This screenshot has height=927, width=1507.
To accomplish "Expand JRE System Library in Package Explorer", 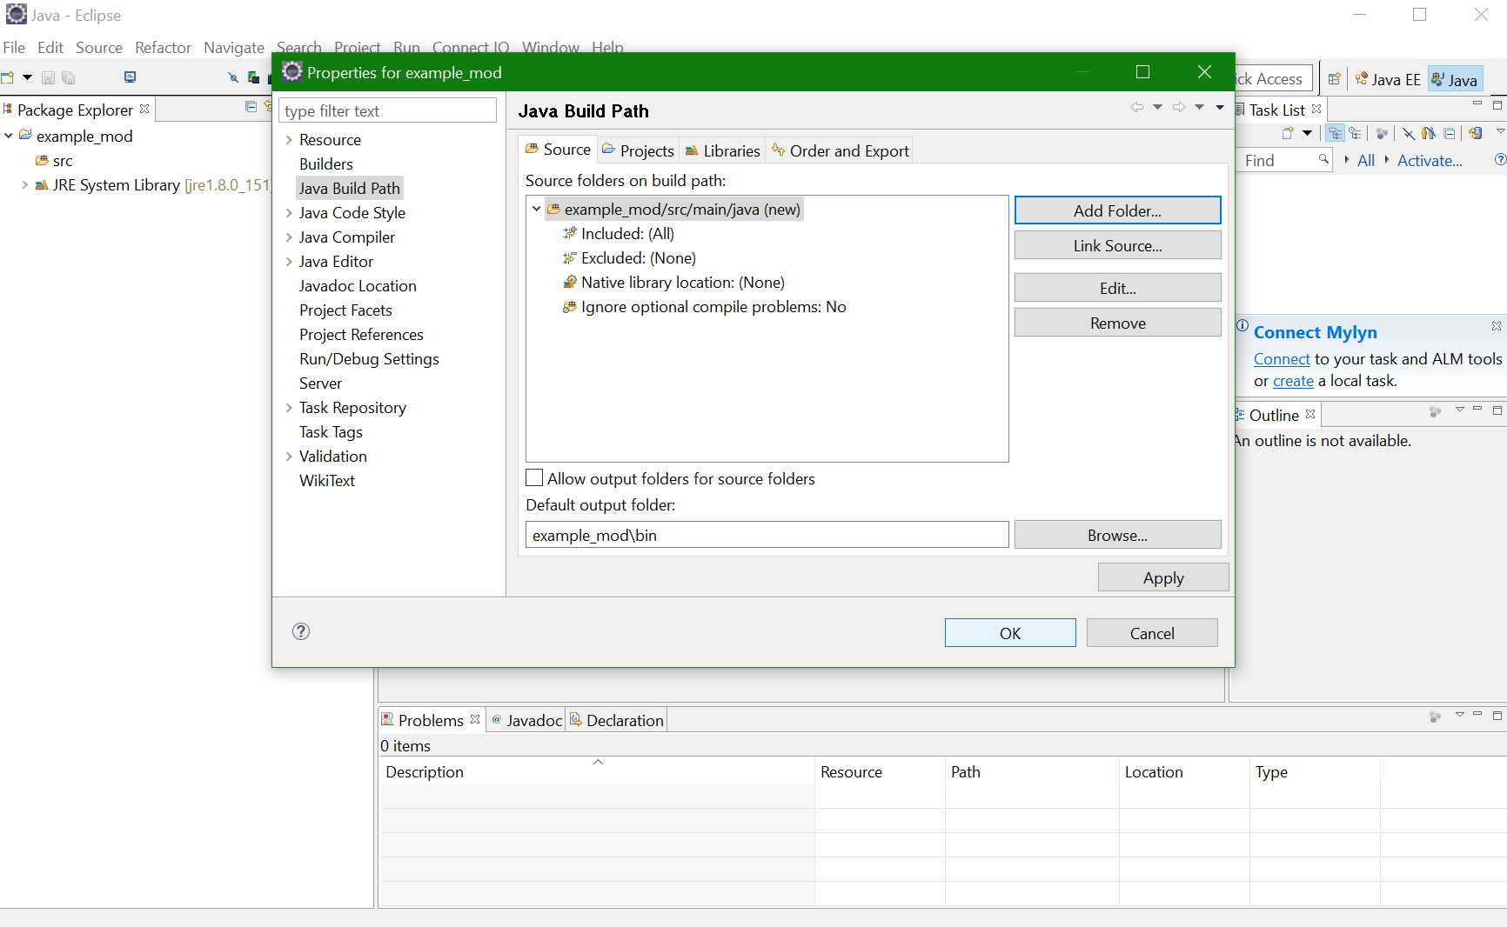I will (x=25, y=184).
